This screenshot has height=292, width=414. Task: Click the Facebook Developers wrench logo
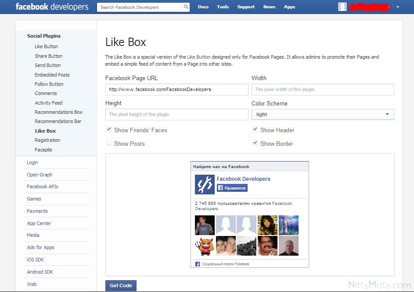click(x=205, y=184)
